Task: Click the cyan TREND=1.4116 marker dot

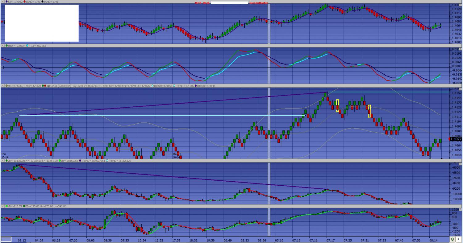Action: 174,86
